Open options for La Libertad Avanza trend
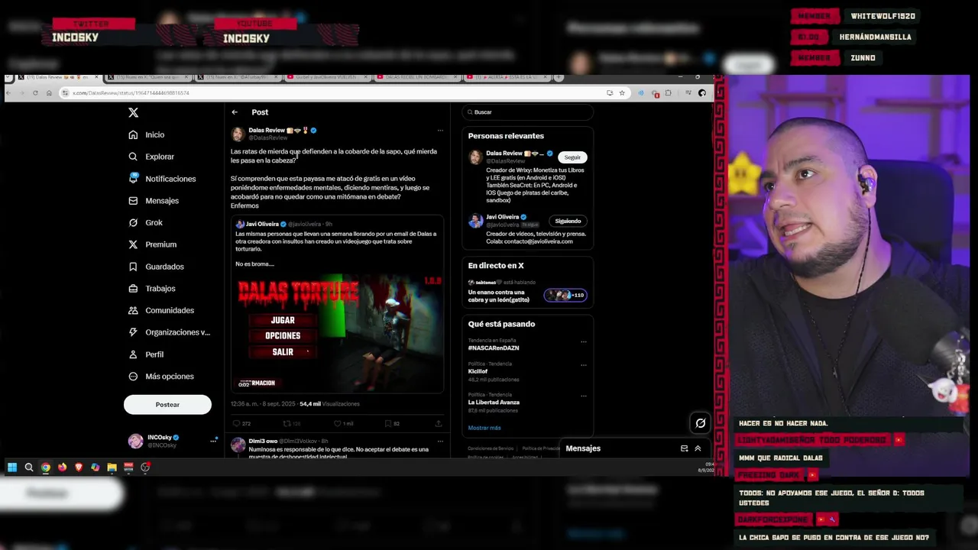Image resolution: width=978 pixels, height=550 pixels. pos(584,396)
